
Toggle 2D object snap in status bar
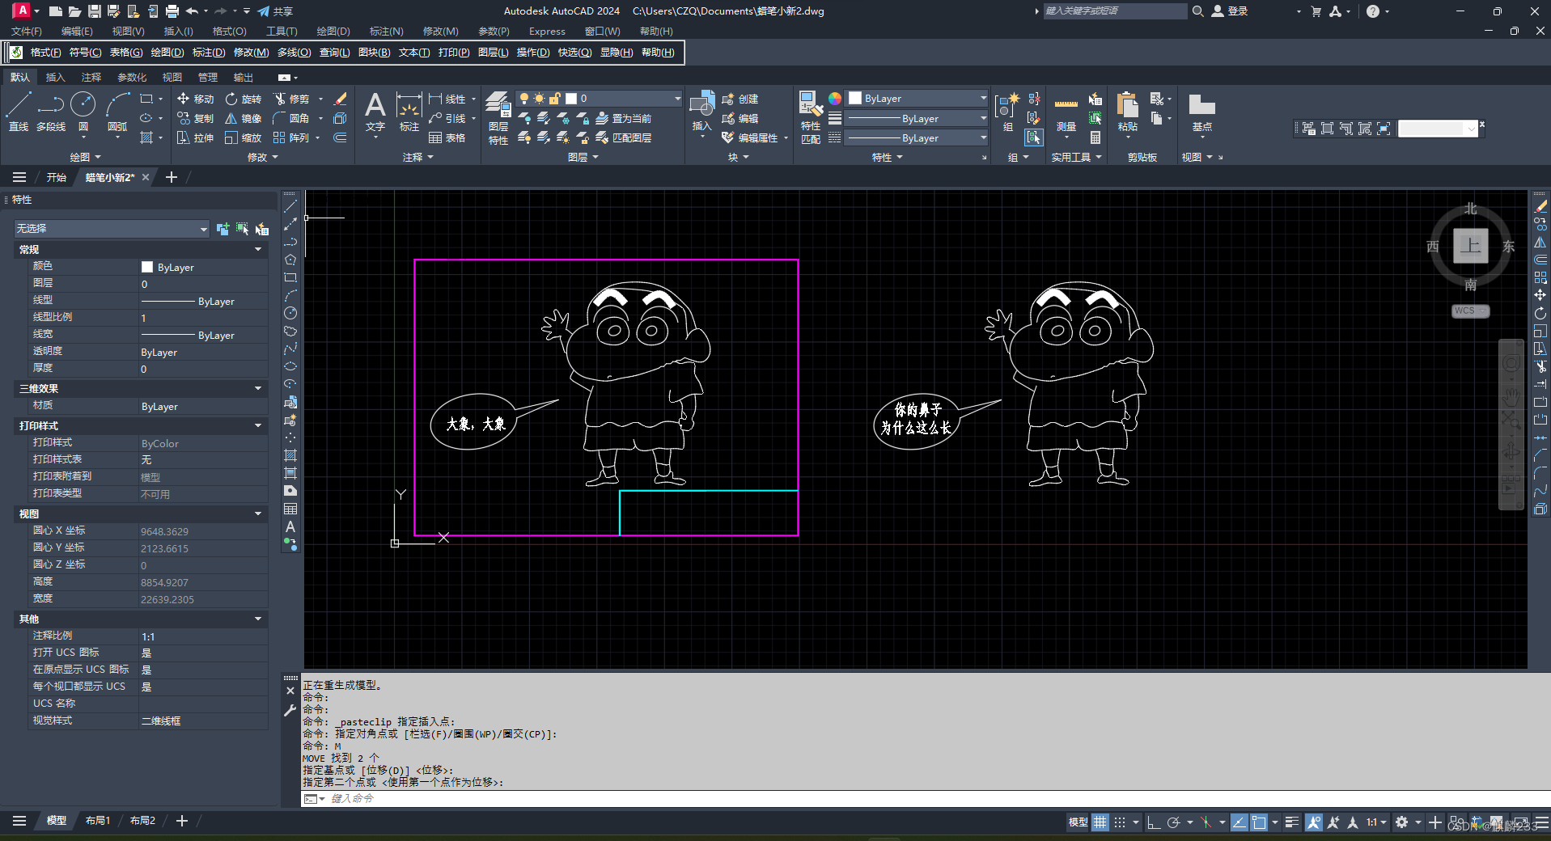tap(1259, 822)
